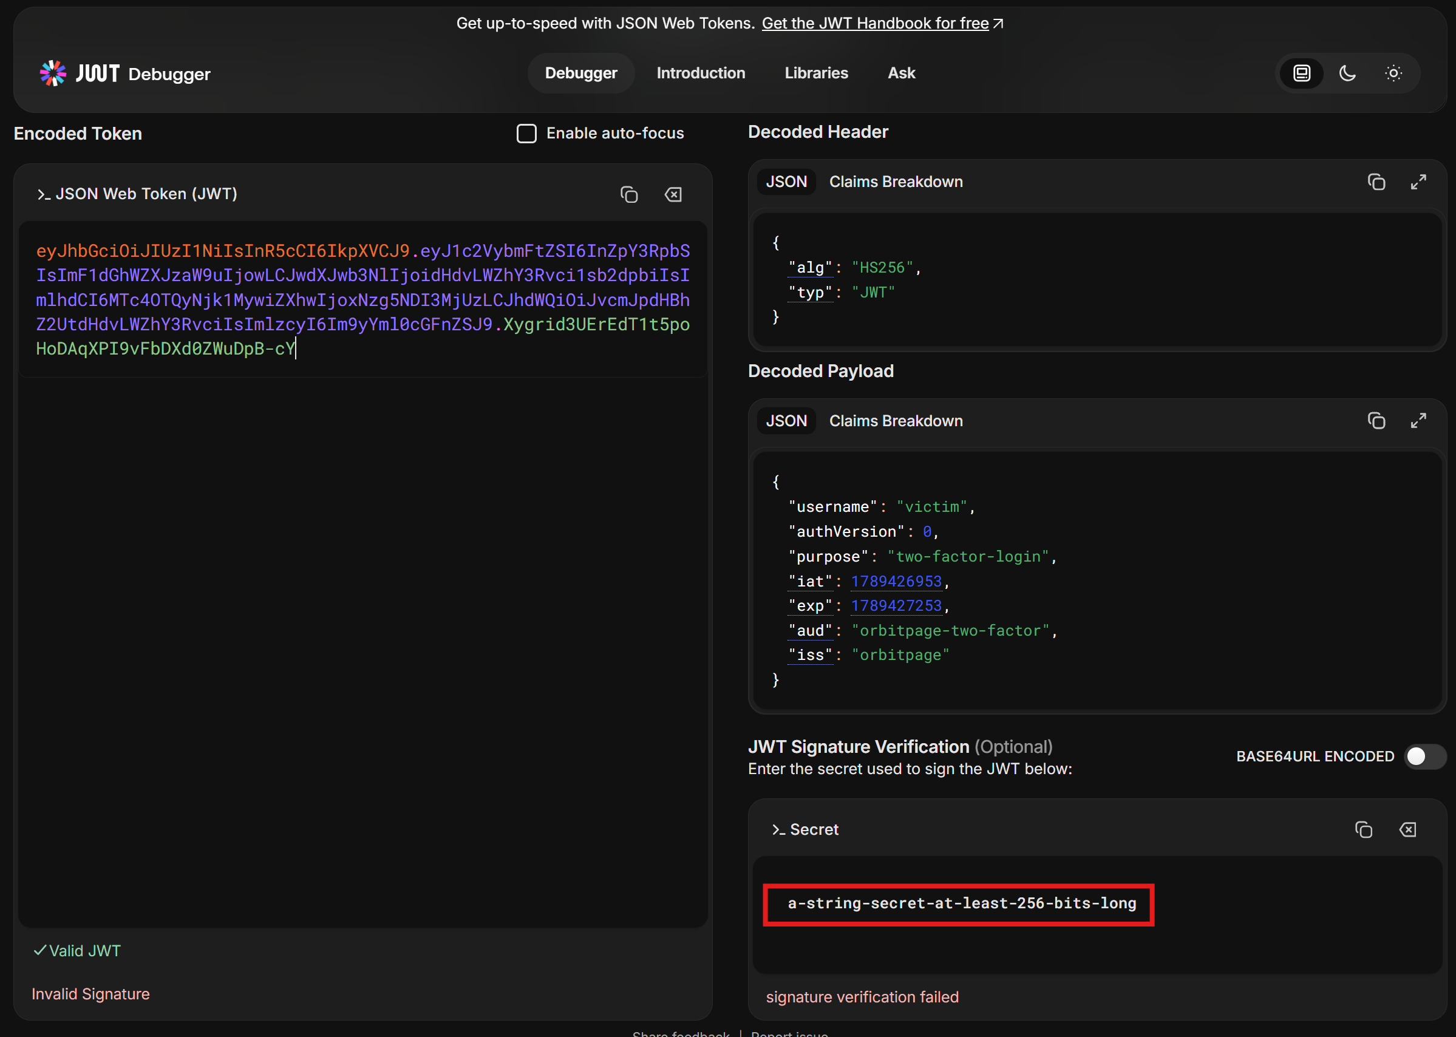Select Claims Breakdown in Decoded Payload
Screen dimensions: 1456x1037
[x=896, y=421]
